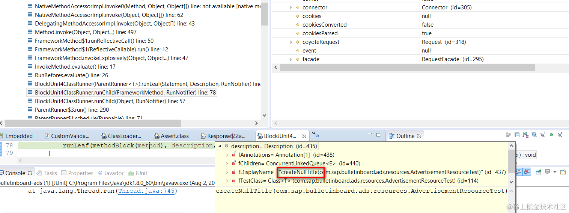Image resolution: width=569 pixels, height=213 pixels.
Task: Click the description variable in code line 78
Action: pyautogui.click(x=192, y=145)
